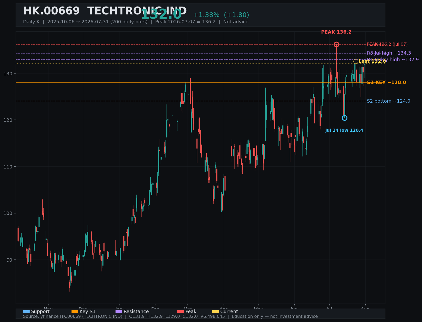The image size is (422, 322).
Task: Click the "O131.9" open value in the footer
Action: coord(137,316)
